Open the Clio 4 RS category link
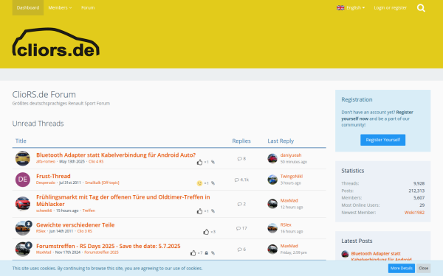443x276 pixels. (96, 162)
